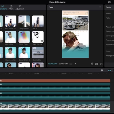Open the Filters tab
114x114 pixels.
11,7
